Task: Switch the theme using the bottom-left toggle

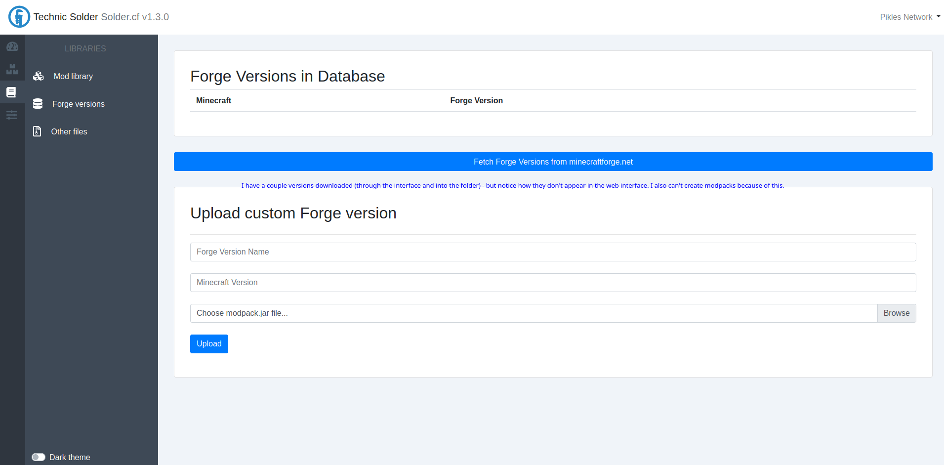Action: pyautogui.click(x=38, y=457)
